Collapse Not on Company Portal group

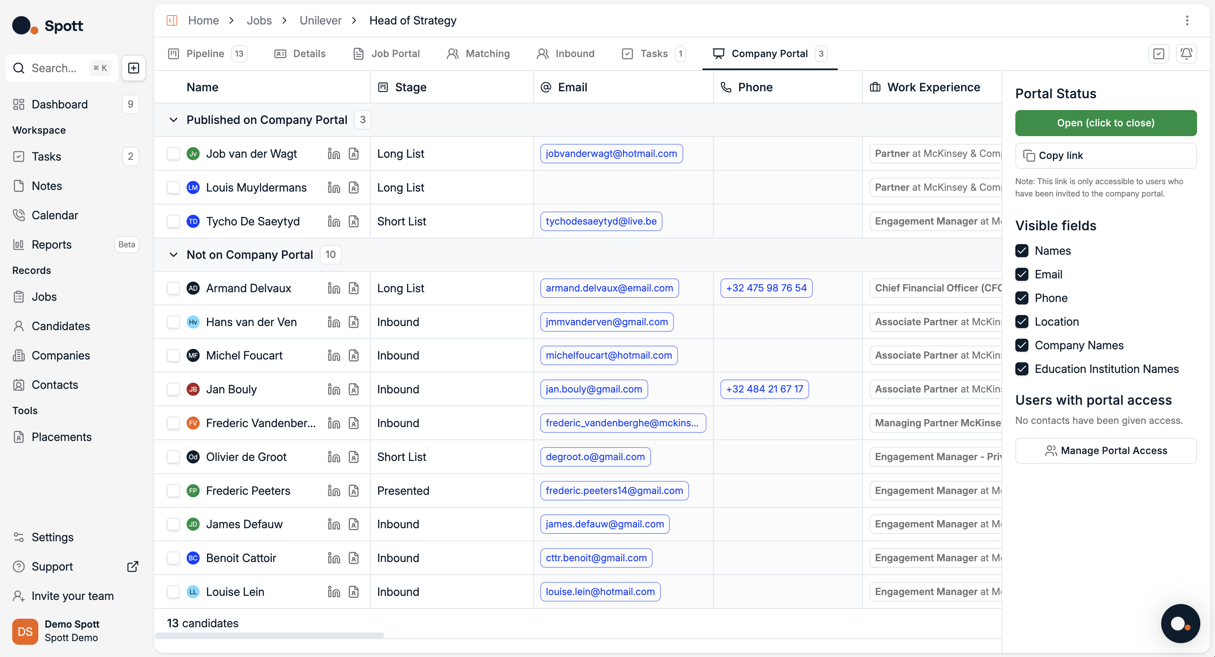[x=174, y=255]
